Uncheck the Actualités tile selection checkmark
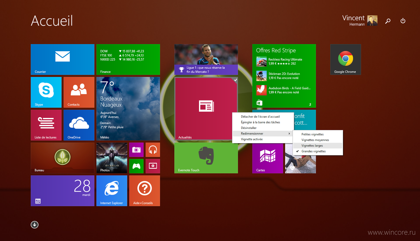 [235, 80]
